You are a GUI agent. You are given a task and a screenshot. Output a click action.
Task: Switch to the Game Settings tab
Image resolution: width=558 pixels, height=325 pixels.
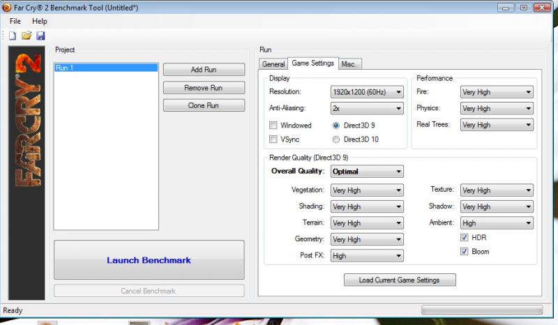coord(312,63)
